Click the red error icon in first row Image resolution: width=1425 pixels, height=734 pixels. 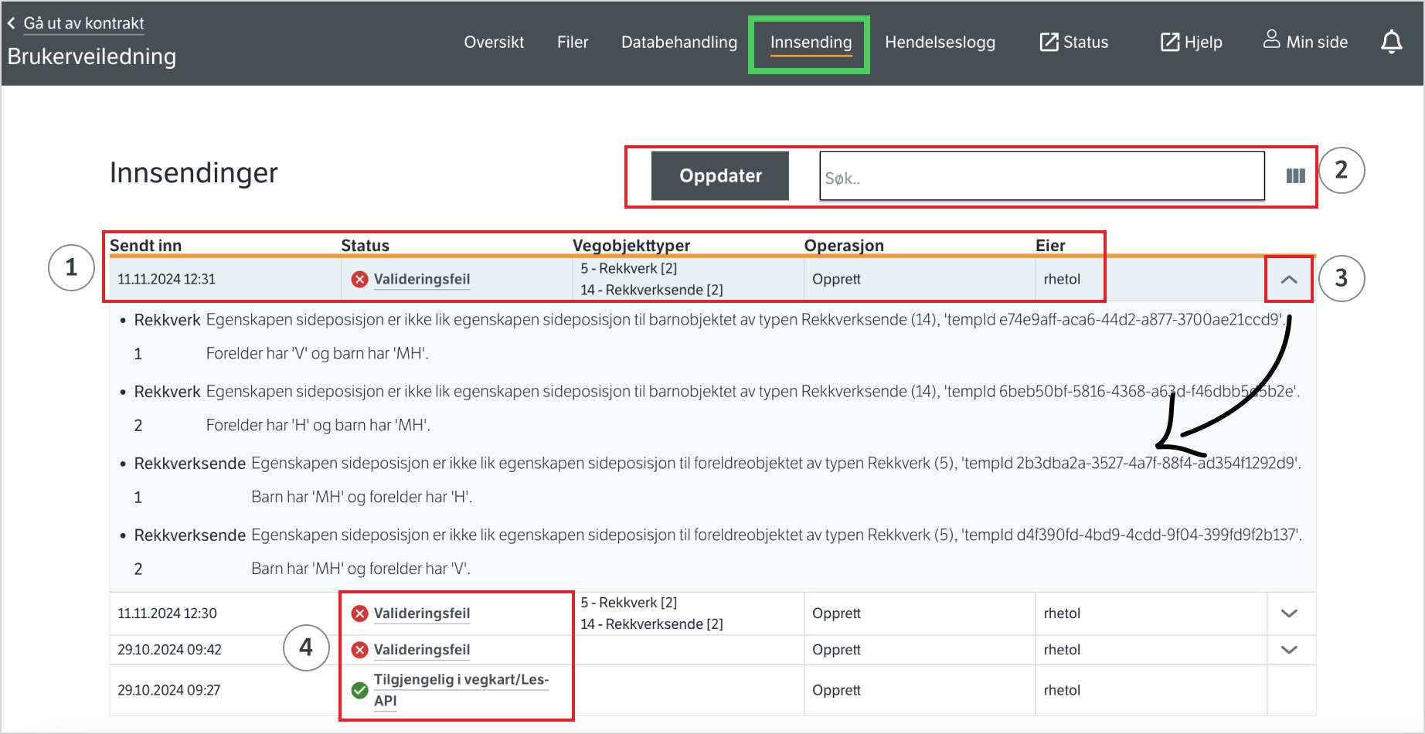(359, 280)
